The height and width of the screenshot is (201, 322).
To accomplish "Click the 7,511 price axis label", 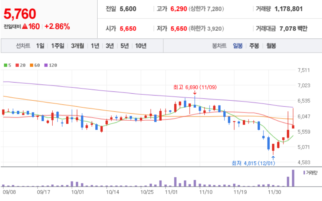I will (304, 70).
